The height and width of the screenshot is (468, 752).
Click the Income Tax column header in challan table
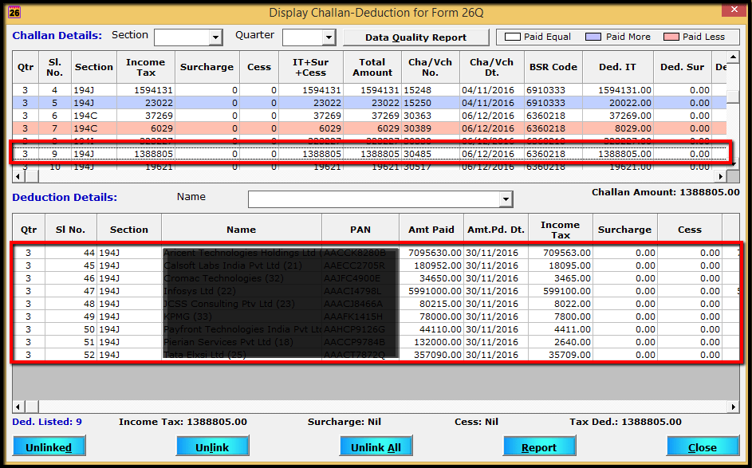point(146,67)
